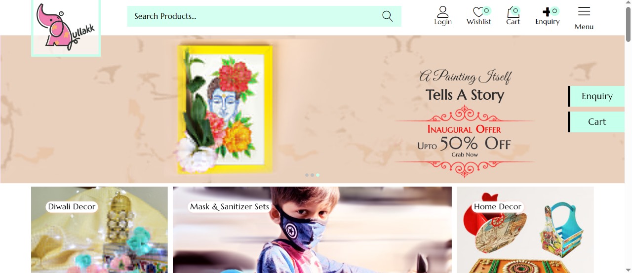Click the page vertical scrollbar thumb
The width and height of the screenshot is (632, 273).
pos(628,24)
